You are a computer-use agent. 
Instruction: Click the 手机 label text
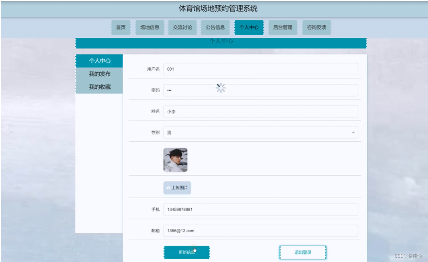pyautogui.click(x=155, y=209)
